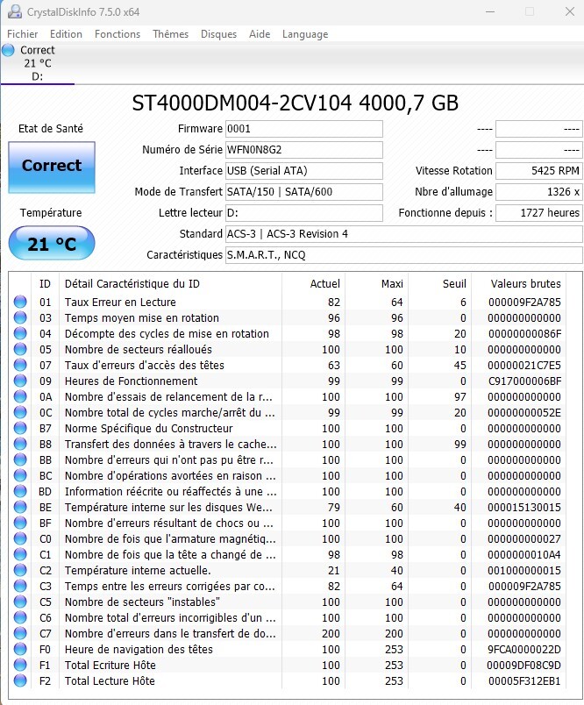Viewport: 584px width, 705px height.
Task: Open the Fonctions menu
Action: coord(118,34)
